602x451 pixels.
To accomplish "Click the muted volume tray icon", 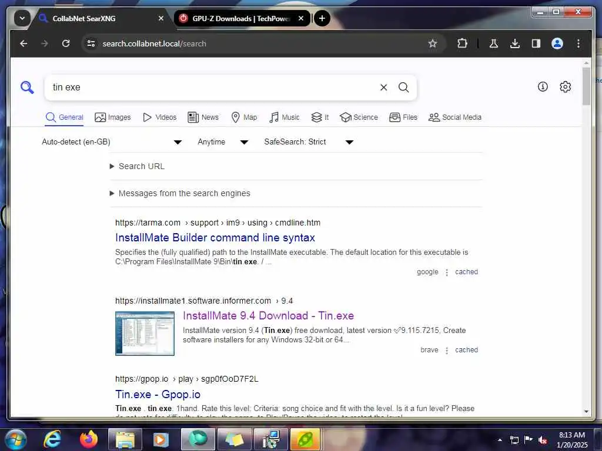I will click(x=543, y=440).
